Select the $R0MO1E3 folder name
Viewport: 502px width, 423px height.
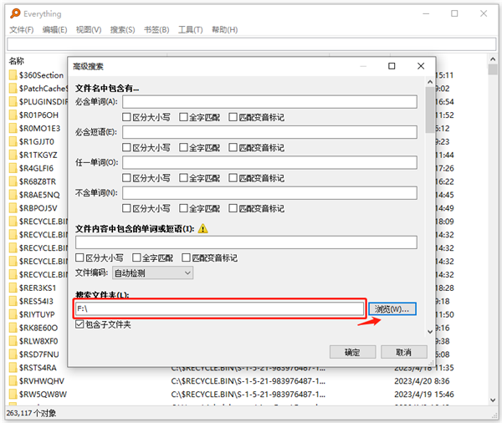coord(39,128)
